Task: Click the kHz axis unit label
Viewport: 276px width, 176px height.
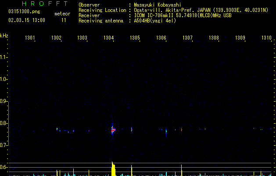Action: point(4,36)
